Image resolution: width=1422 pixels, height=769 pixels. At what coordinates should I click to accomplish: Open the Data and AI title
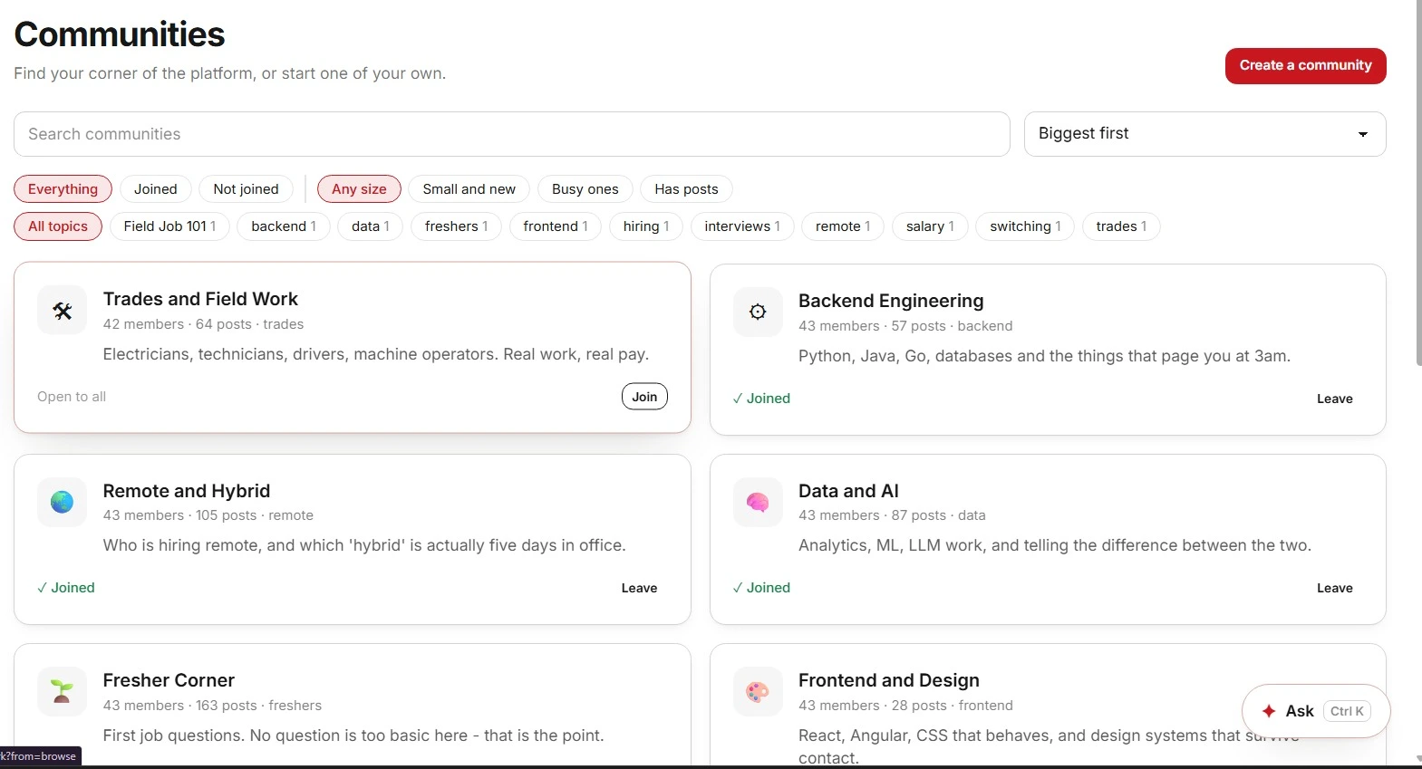(848, 491)
